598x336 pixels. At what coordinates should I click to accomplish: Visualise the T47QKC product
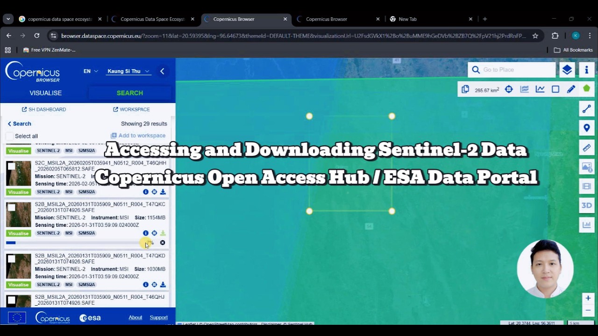(x=18, y=233)
